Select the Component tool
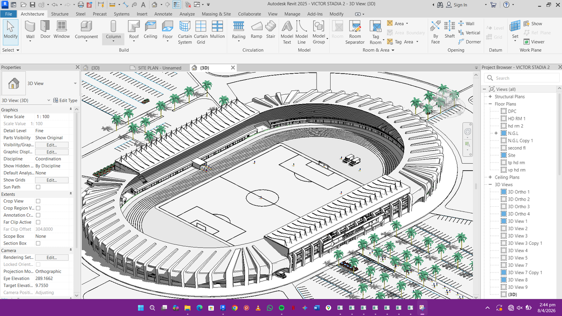Image resolution: width=562 pixels, height=316 pixels. [87, 31]
